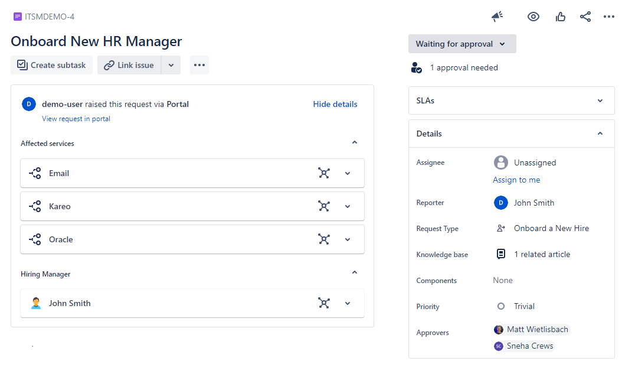Open the ITSMDEMO-4 issue key link
The width and height of the screenshot is (622, 390).
point(50,17)
